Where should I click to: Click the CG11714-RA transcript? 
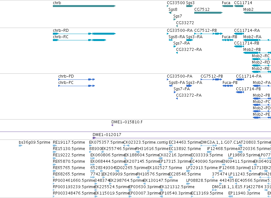click(239, 34)
